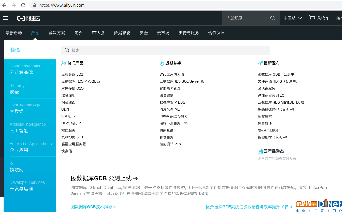Open the 产品 menu
The width and height of the screenshot is (342, 212).
click(x=35, y=33)
